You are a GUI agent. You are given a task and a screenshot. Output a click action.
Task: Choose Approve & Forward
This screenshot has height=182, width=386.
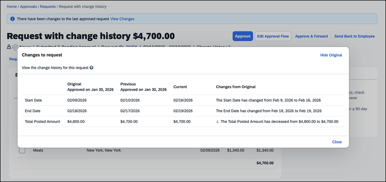[x=311, y=36]
